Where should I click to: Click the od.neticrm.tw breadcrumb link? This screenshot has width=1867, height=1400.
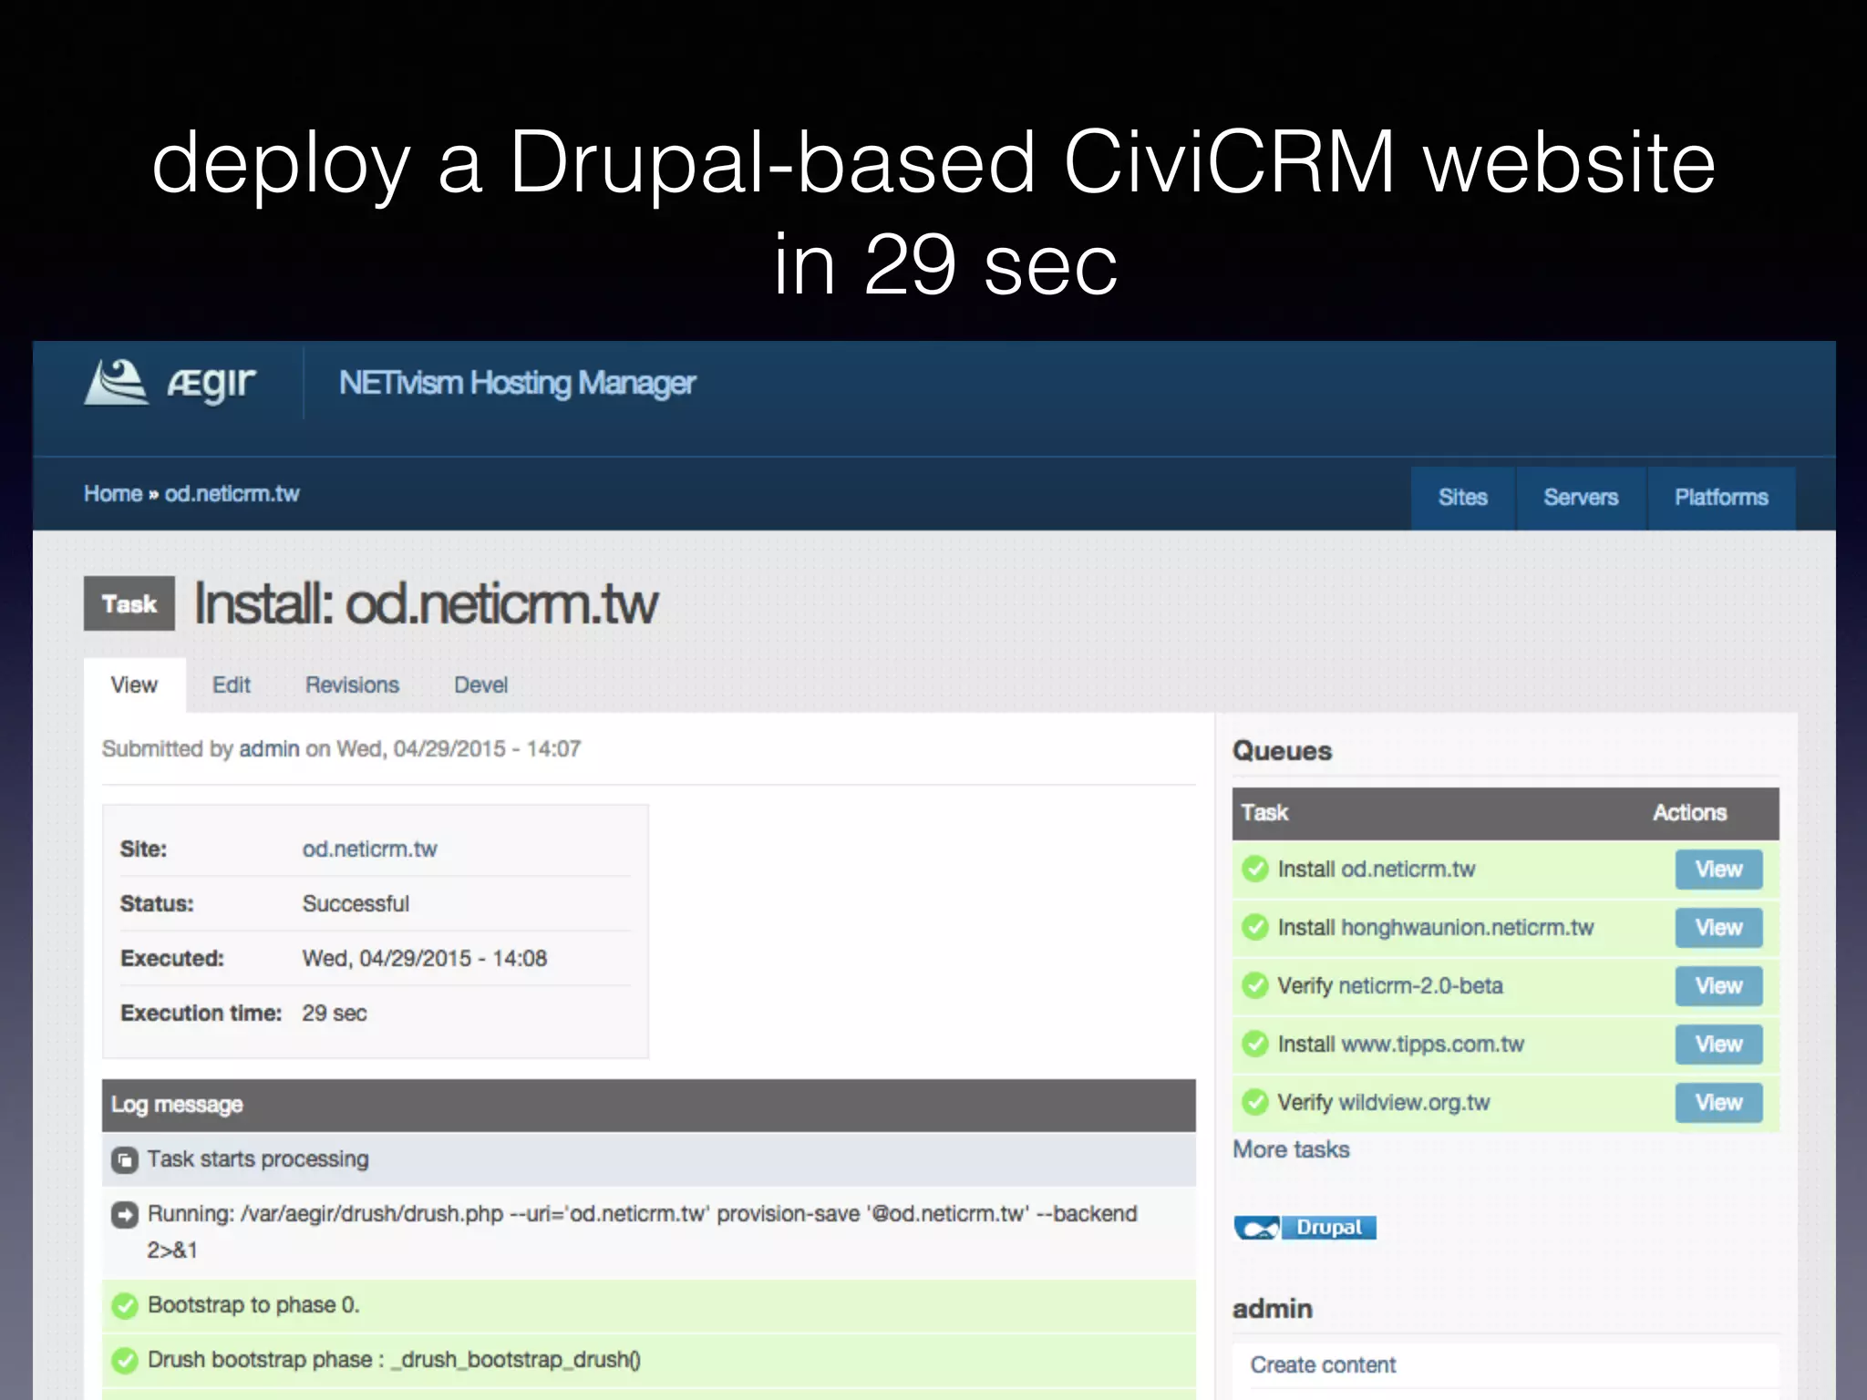(x=232, y=494)
